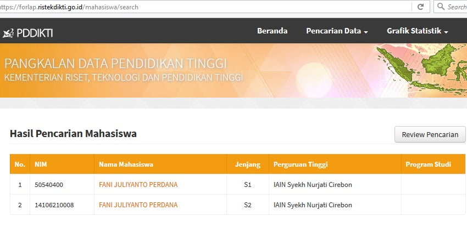Screen dimensions: 467x227
Task: Click the NIM column header
Action: 41,164
